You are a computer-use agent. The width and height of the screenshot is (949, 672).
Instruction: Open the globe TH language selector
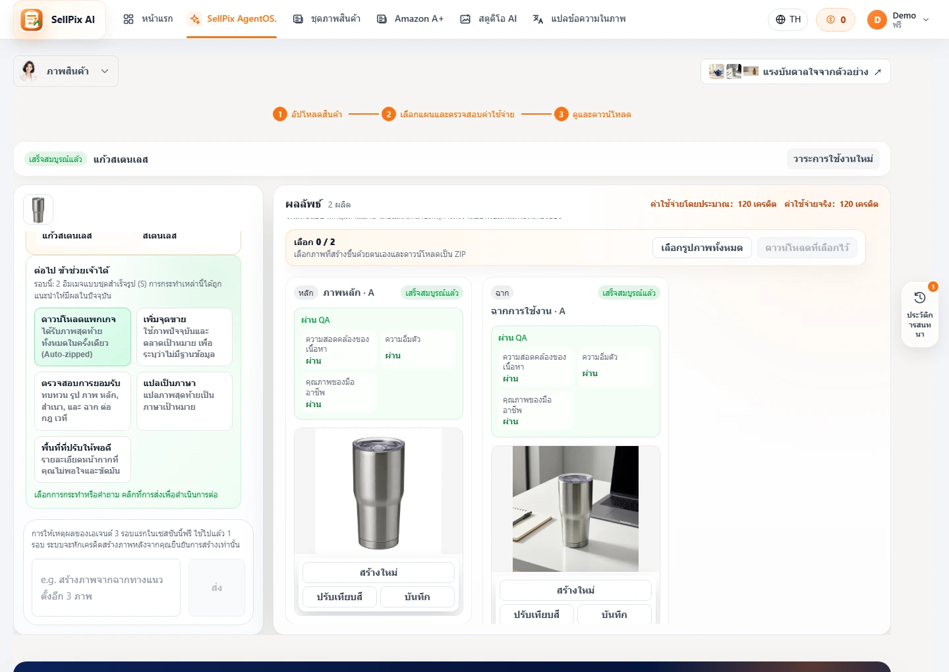tap(788, 20)
